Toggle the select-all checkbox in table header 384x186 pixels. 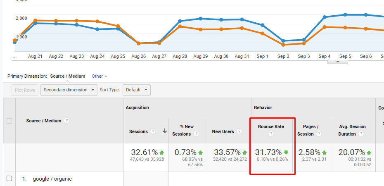(9, 121)
